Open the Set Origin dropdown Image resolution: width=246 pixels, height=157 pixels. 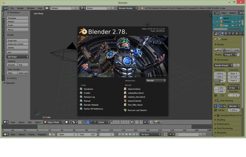[x=18, y=57]
